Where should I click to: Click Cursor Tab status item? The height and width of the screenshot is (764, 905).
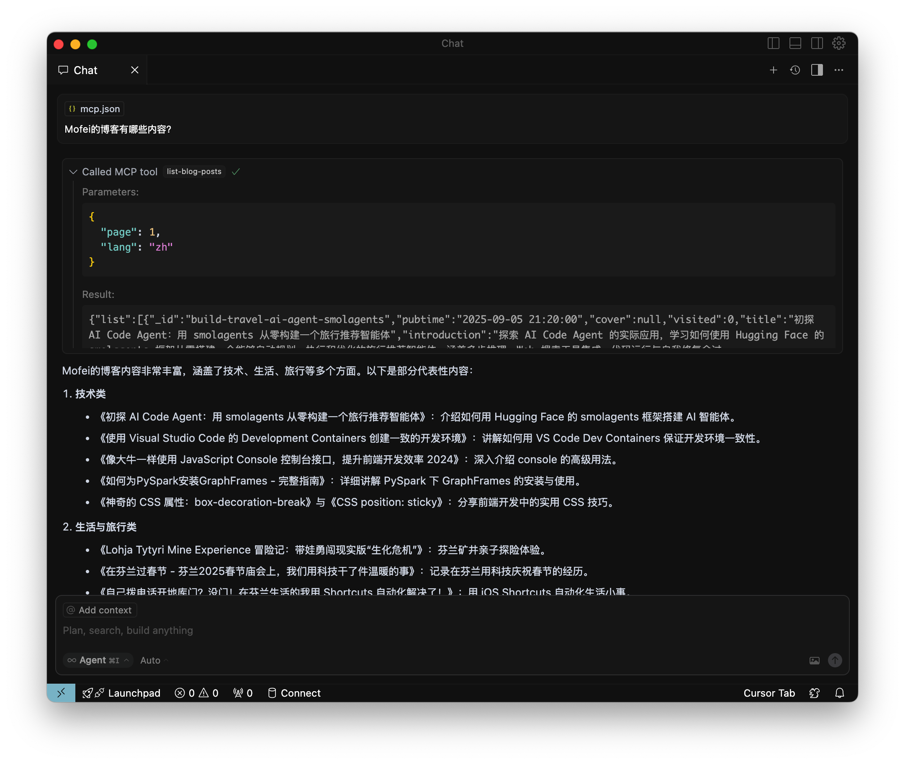[769, 693]
